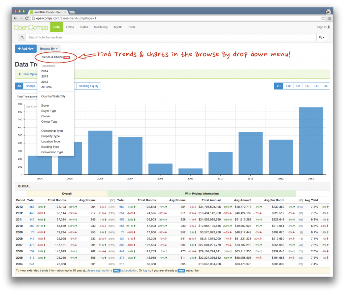This screenshot has width=345, height=293.
Task: Select 2014 from the Browse By menu
Action: [44, 71]
